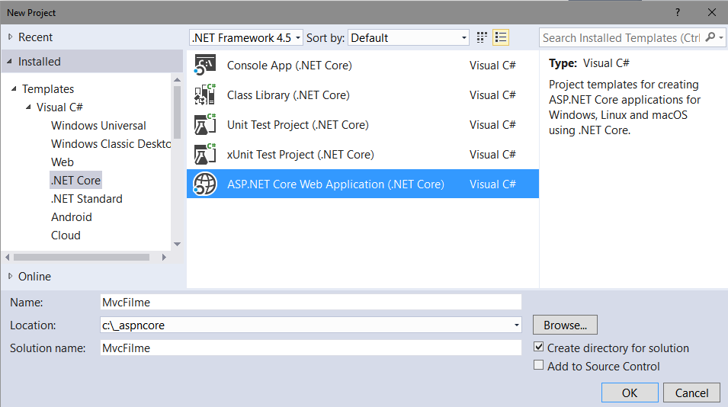Click the xUnit Test Project flask icon
The height and width of the screenshot is (407, 728).
pos(205,154)
